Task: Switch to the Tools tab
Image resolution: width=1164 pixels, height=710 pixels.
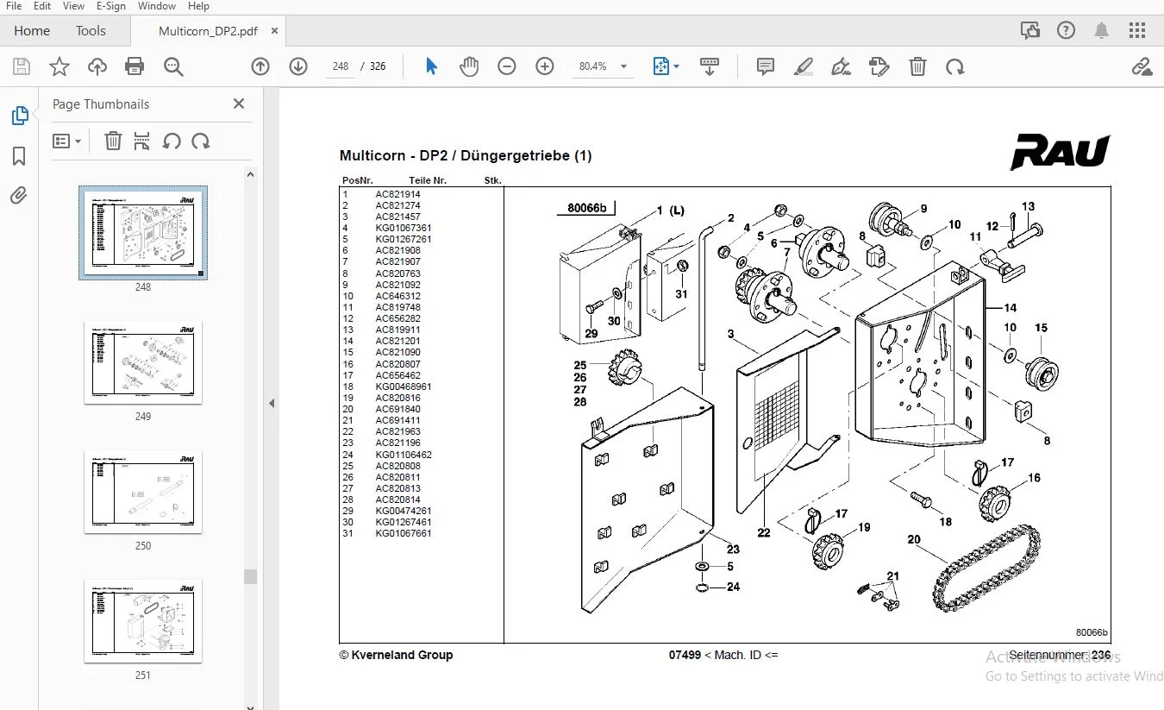Action: pyautogui.click(x=91, y=31)
